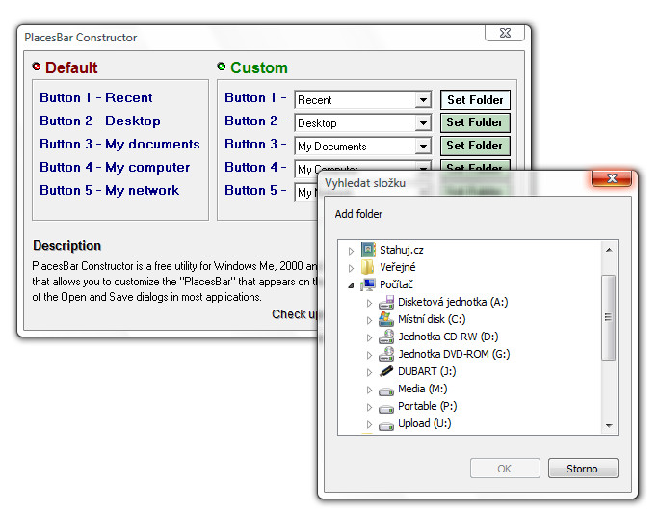Expand the Upload (U:) node
The image size is (659, 512).
tap(369, 424)
